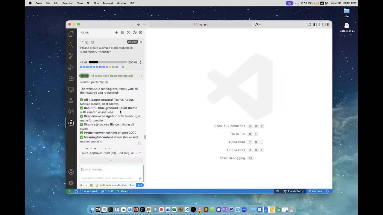Click Finish Setup in status bar
This screenshot has height=215, width=383.
coord(294,191)
